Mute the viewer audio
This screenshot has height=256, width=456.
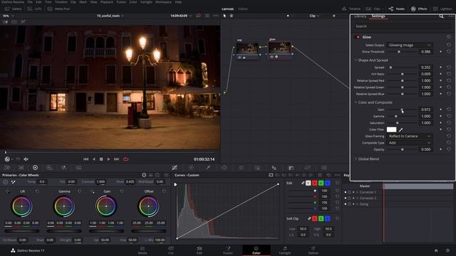[26, 159]
